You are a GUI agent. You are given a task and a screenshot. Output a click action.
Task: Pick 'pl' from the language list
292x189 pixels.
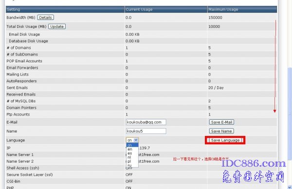pos(132,161)
